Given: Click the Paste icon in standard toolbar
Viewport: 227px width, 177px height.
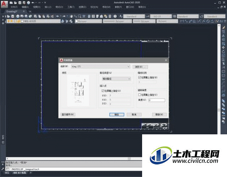Looking at the screenshot, I should coord(44,16).
